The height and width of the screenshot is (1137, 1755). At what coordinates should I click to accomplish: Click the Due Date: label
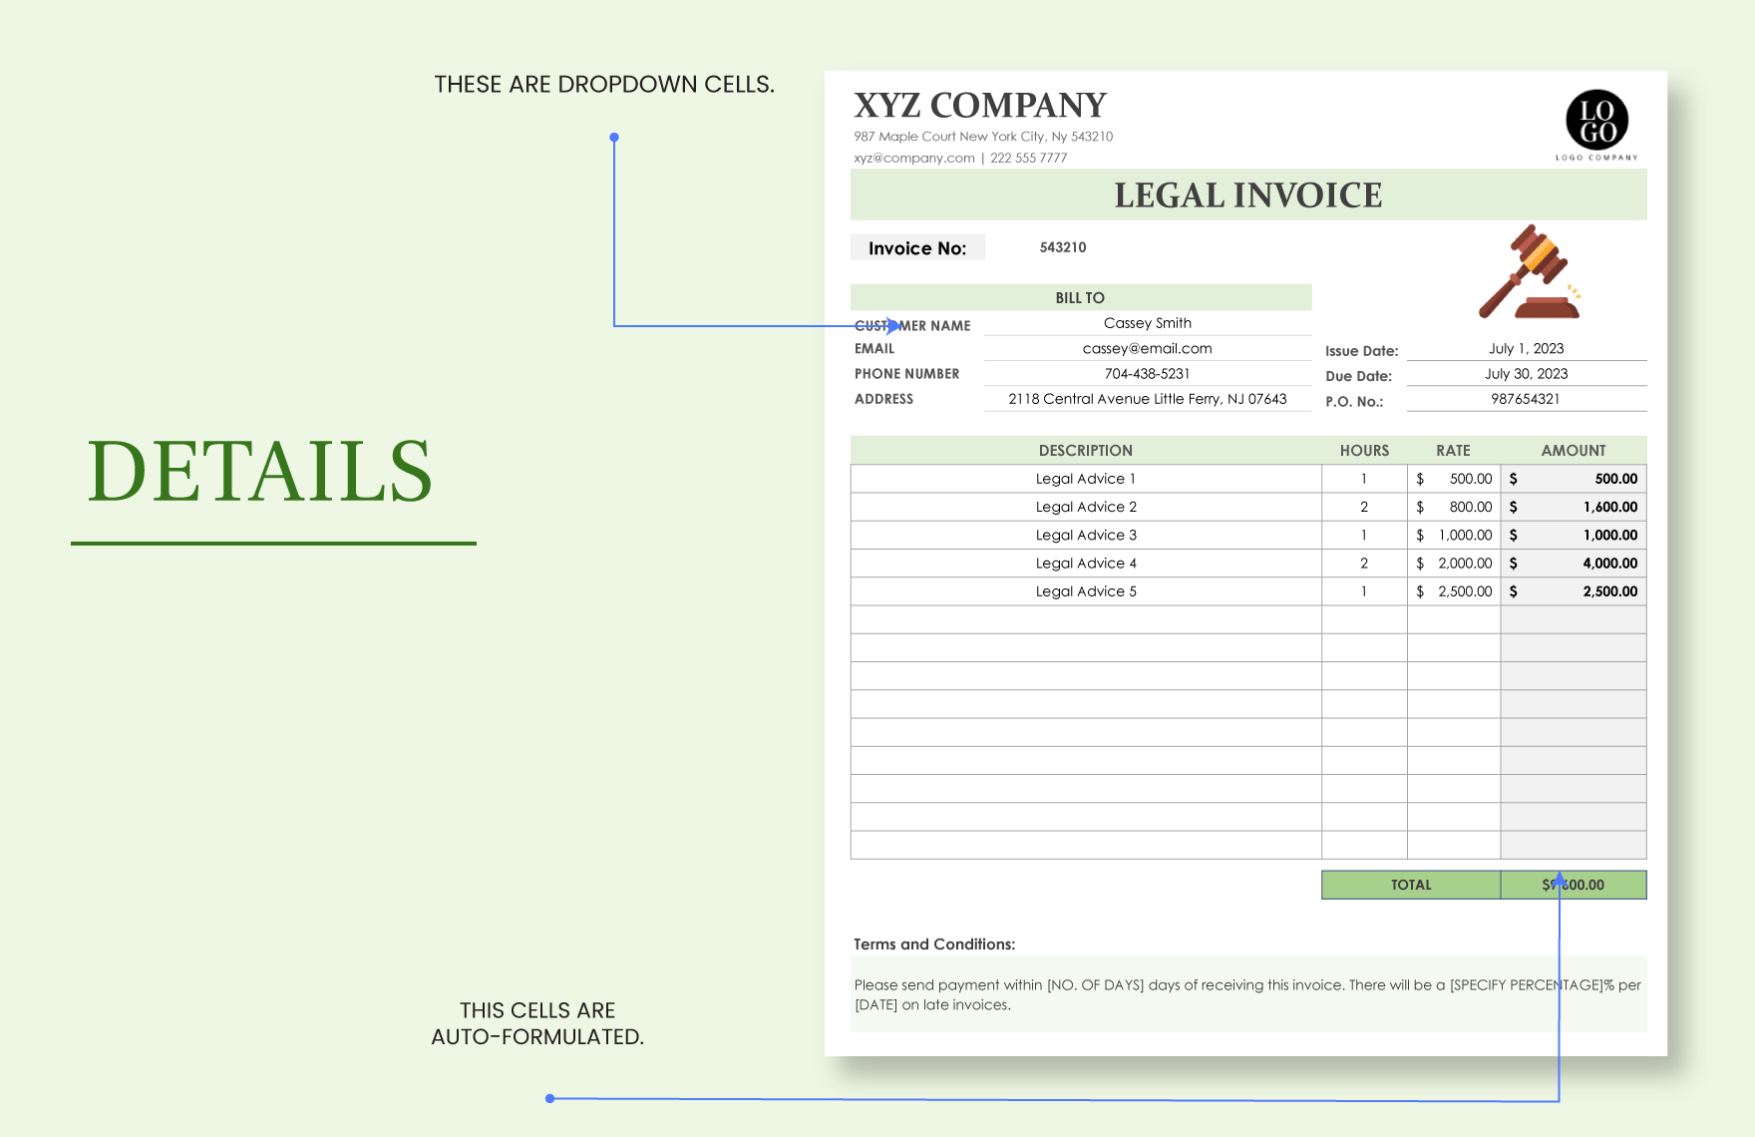[1358, 376]
